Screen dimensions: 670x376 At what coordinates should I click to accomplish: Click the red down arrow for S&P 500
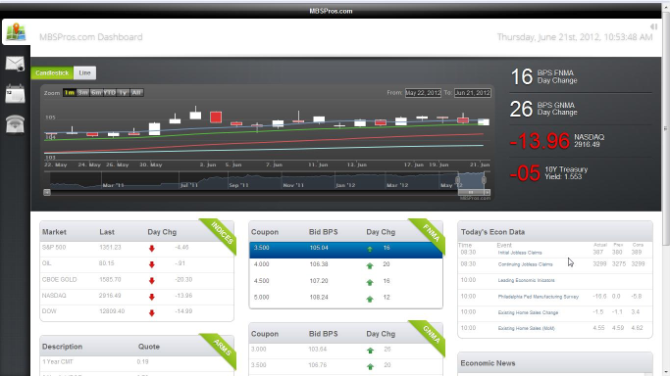tap(152, 248)
